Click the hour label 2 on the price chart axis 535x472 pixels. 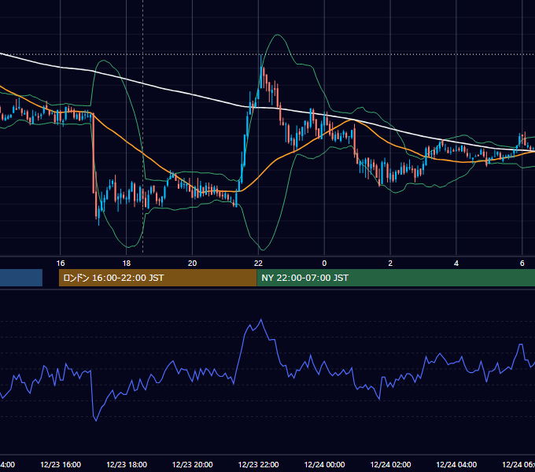390,263
